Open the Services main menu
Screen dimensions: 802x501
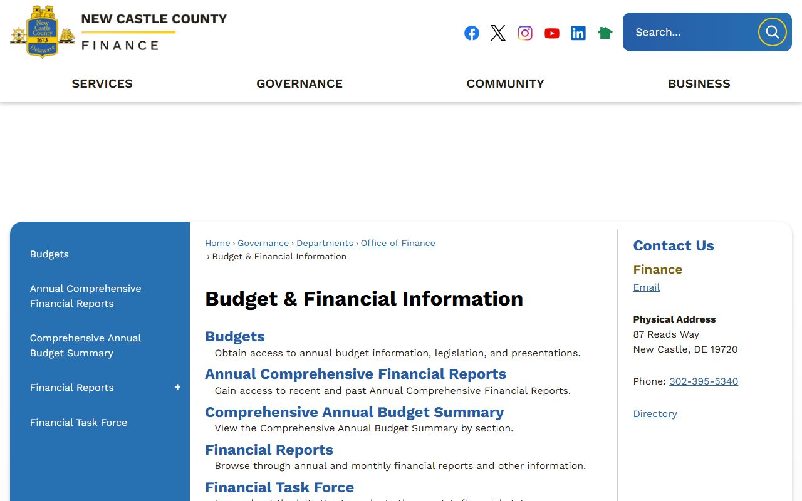coord(102,84)
